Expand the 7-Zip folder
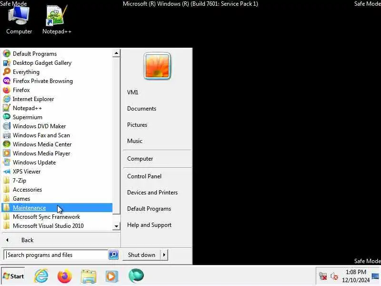381x286 pixels. tap(57, 181)
